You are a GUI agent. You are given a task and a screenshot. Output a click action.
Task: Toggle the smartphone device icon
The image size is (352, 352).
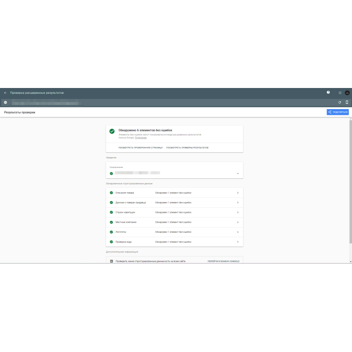pyautogui.click(x=347, y=103)
